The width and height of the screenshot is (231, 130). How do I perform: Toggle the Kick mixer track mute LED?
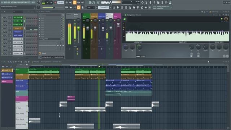coord(84,21)
